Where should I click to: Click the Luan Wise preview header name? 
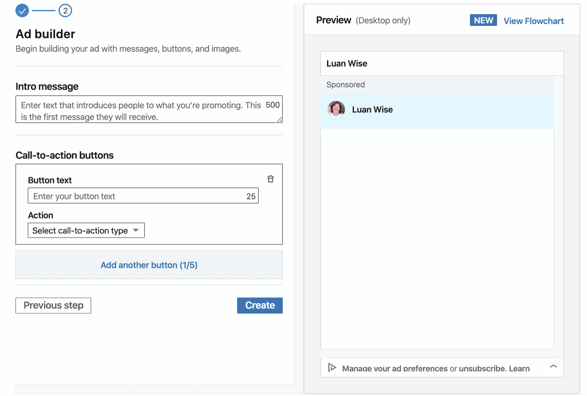click(347, 64)
